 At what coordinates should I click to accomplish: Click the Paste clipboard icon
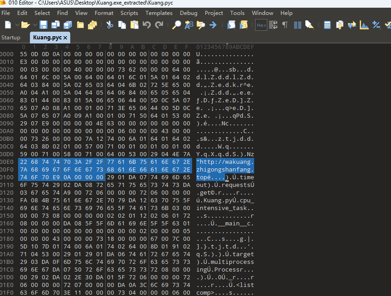[x=135, y=25]
